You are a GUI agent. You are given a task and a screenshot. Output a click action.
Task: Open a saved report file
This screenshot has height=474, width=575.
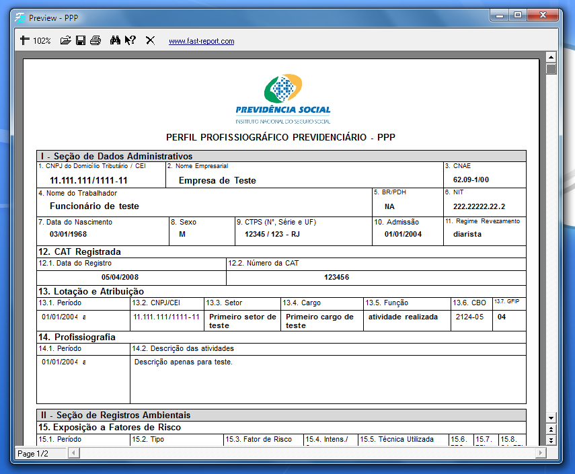65,40
